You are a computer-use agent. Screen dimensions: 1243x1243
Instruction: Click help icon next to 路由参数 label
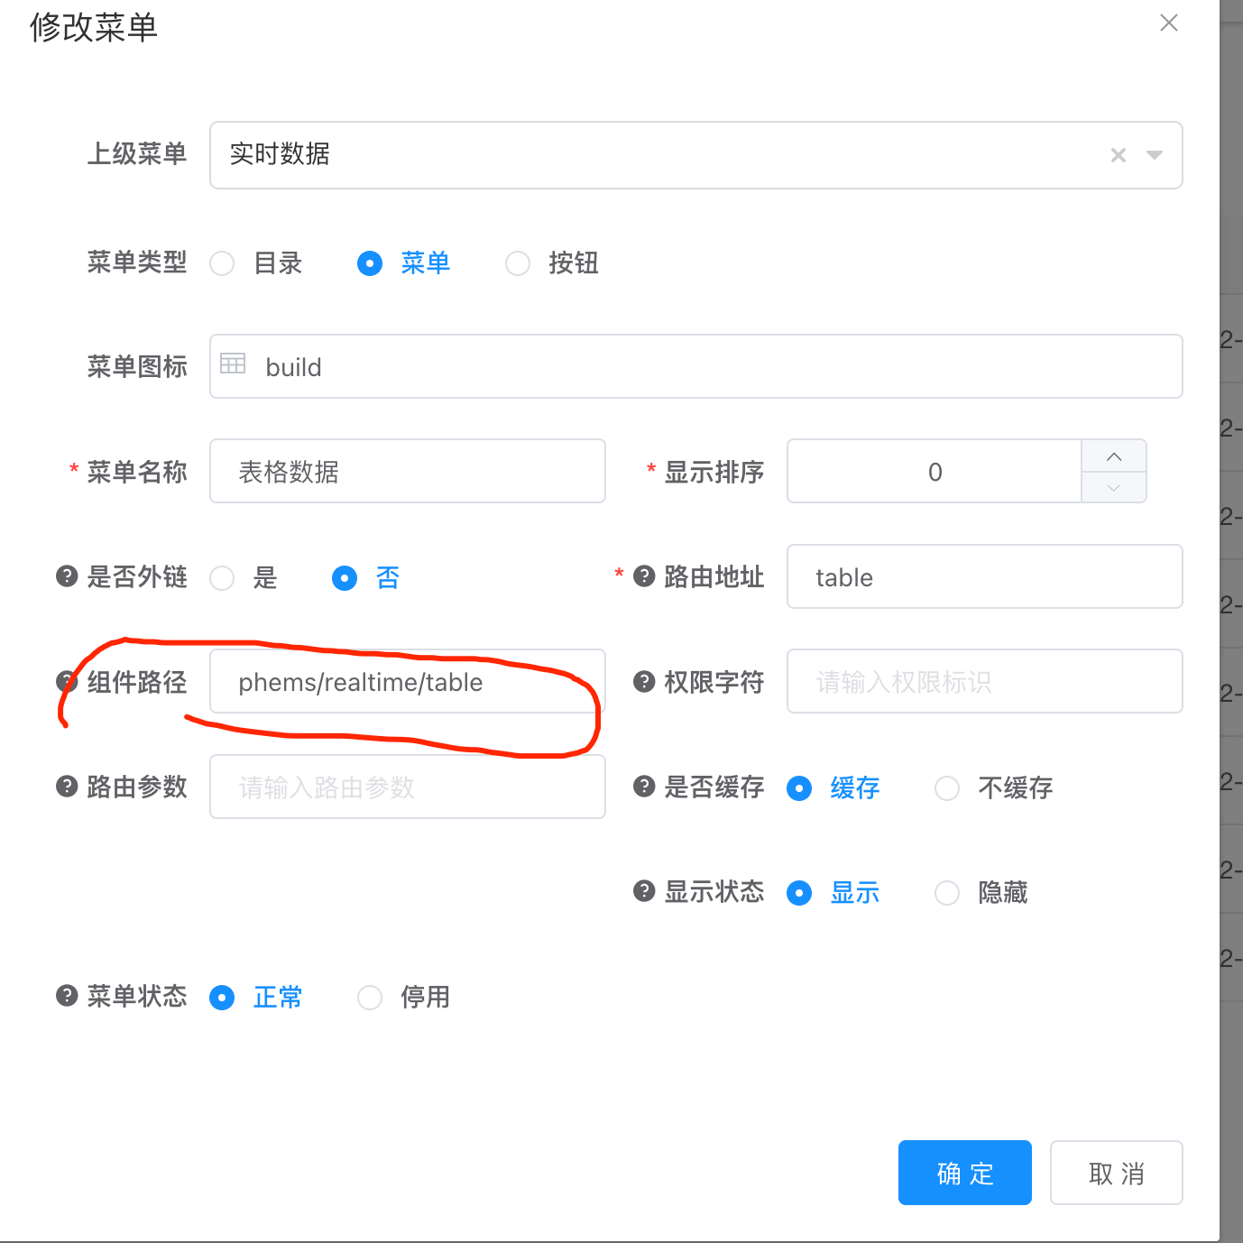(67, 786)
